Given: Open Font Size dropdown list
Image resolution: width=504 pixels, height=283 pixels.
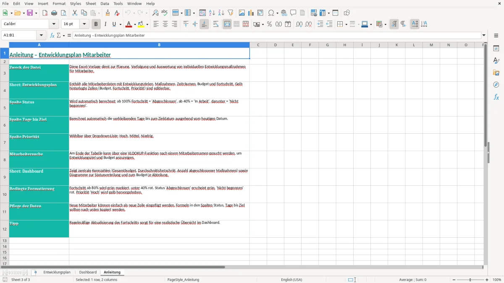Looking at the screenshot, I should pos(84,24).
